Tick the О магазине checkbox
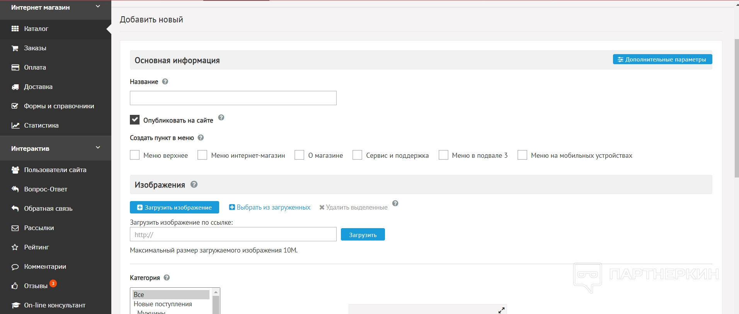739x314 pixels. tap(299, 155)
